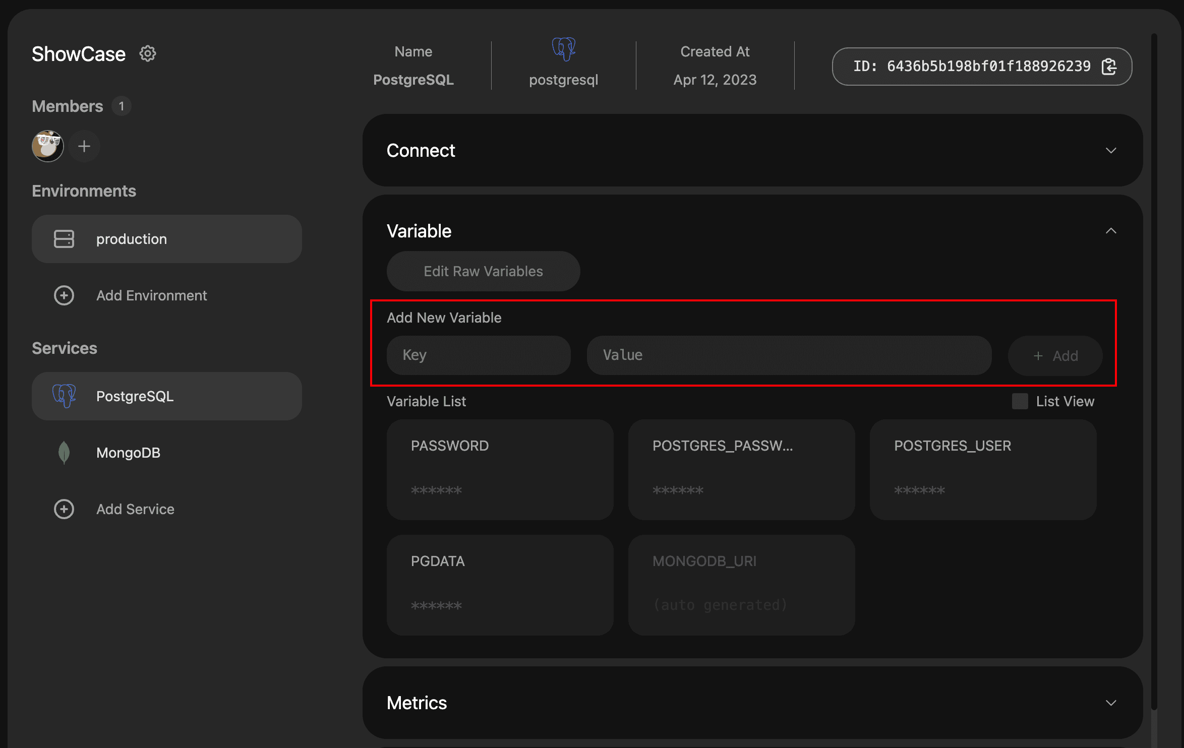Click the member avatar icon in Members section
Screen dimensions: 1184x748
coord(47,145)
